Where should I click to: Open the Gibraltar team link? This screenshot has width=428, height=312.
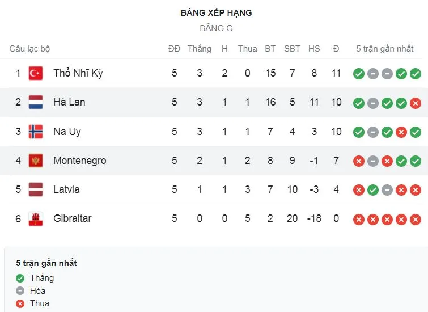pyautogui.click(x=72, y=218)
